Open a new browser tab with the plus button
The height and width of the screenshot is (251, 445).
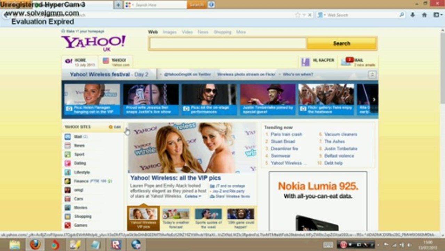[118, 5]
